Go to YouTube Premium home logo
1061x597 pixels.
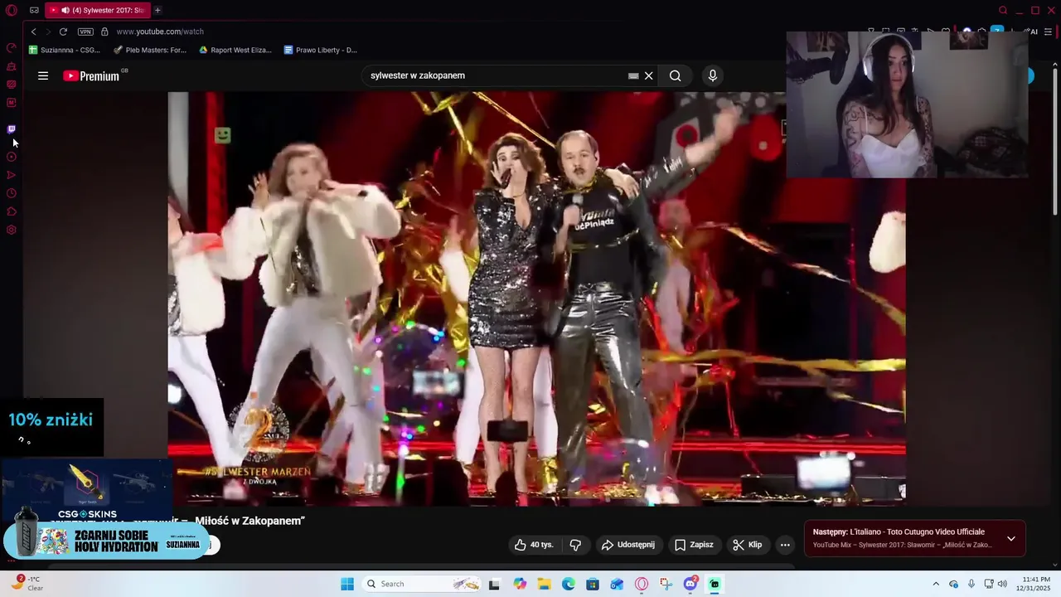[x=91, y=75]
